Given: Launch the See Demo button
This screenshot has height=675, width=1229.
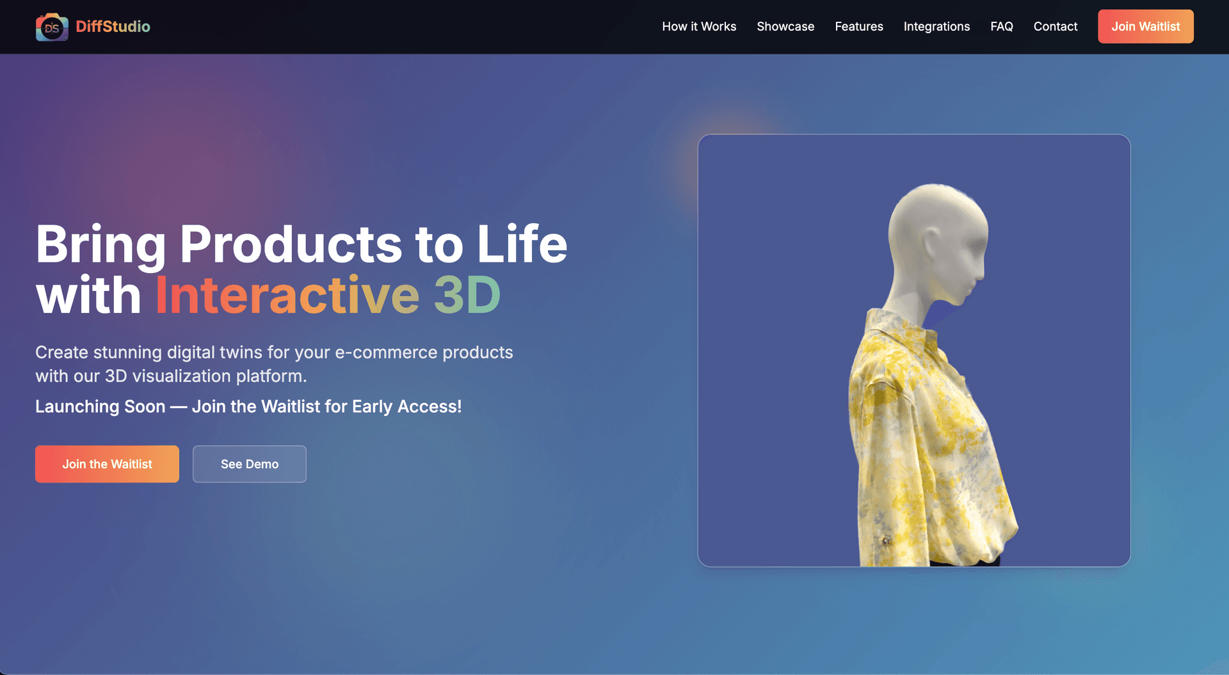Looking at the screenshot, I should 249,464.
